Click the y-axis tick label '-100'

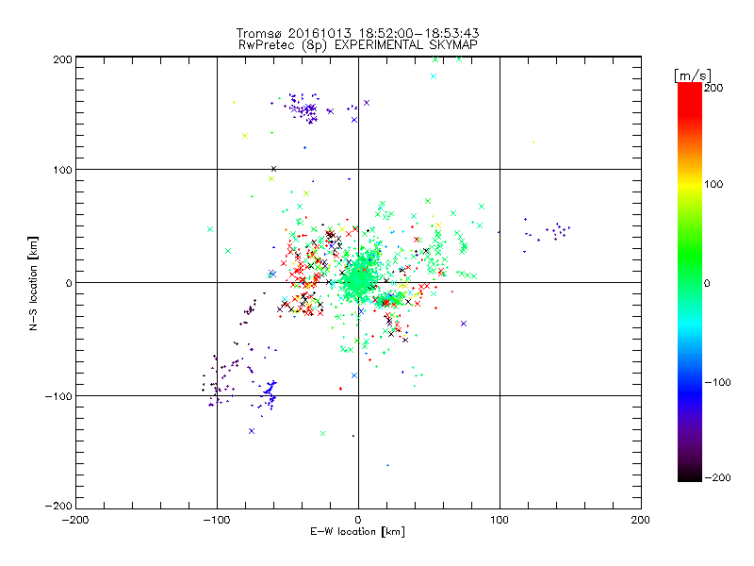click(x=58, y=396)
